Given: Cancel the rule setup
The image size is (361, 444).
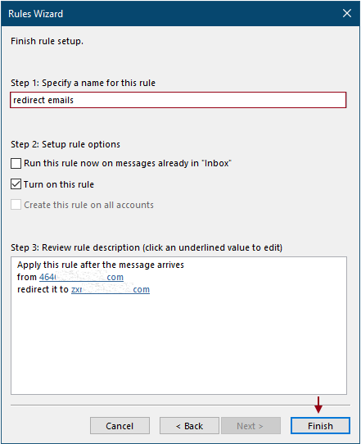Looking at the screenshot, I should pos(120,426).
